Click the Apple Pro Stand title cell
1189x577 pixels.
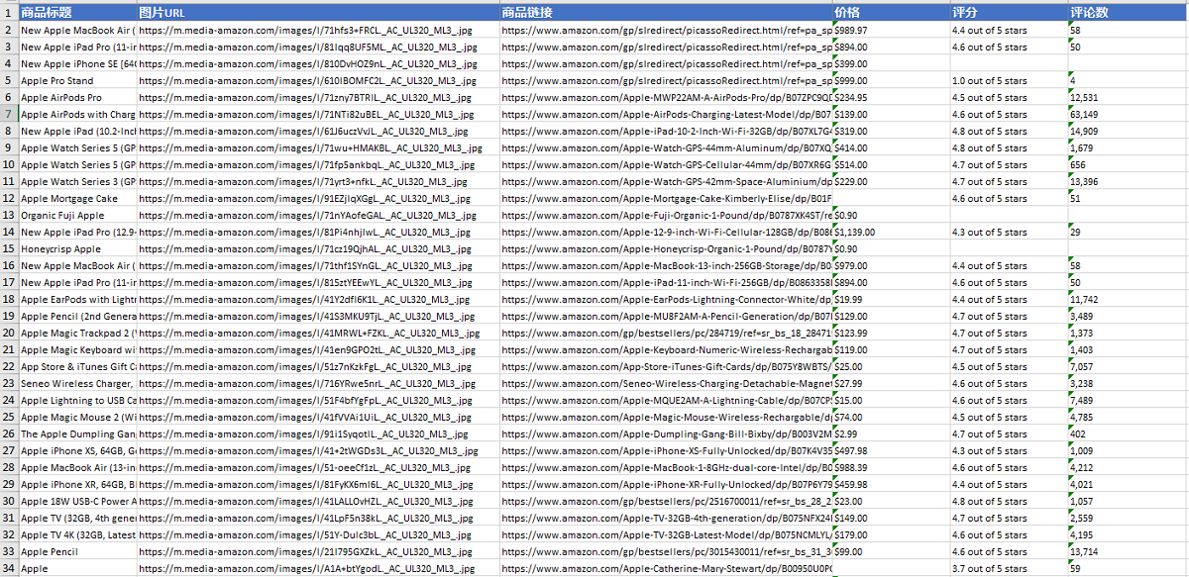[77, 81]
